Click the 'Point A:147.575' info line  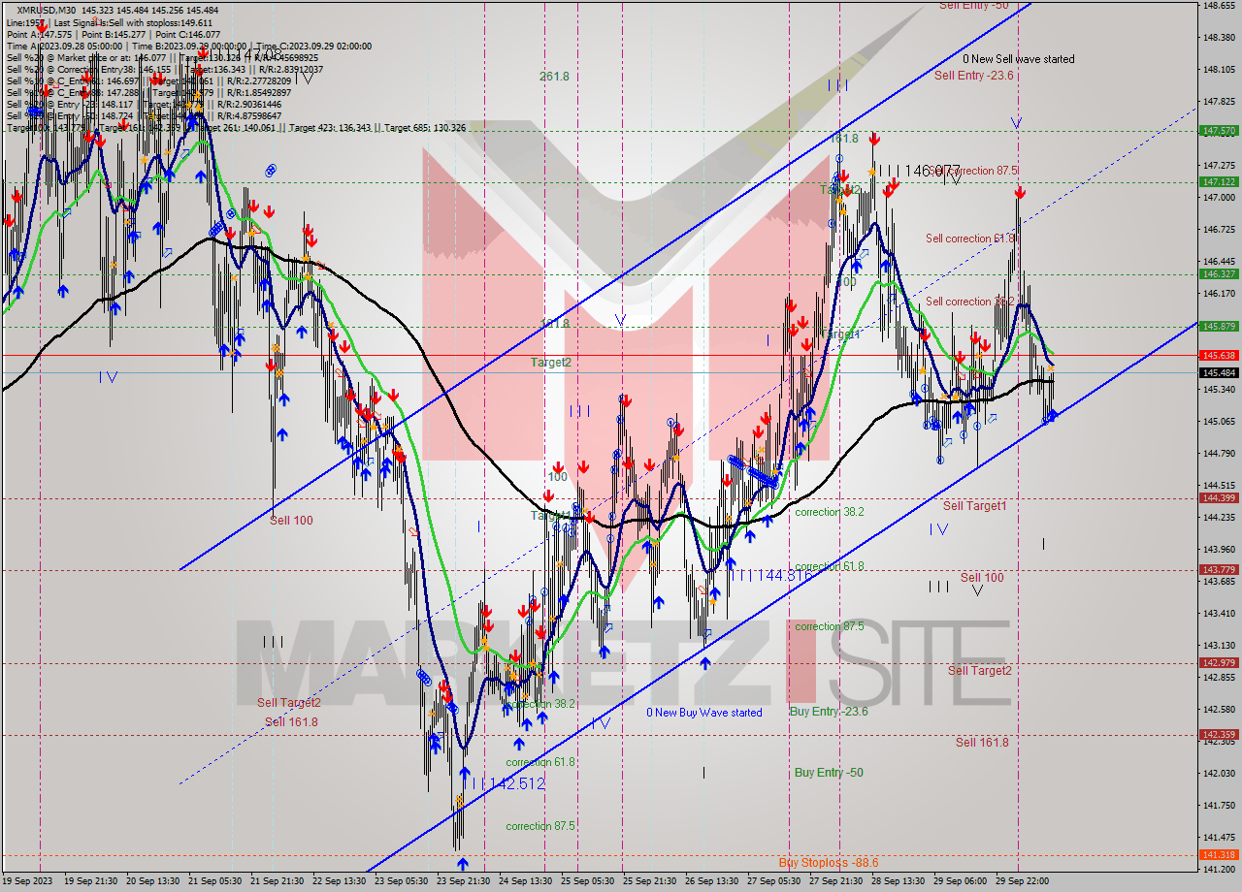click(39, 34)
